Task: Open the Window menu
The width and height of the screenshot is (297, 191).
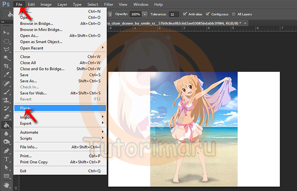Action: pos(141,4)
